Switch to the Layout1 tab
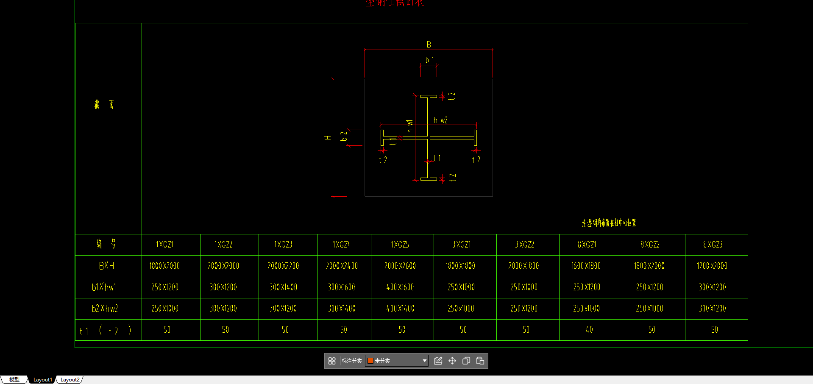The width and height of the screenshot is (813, 384). point(42,379)
